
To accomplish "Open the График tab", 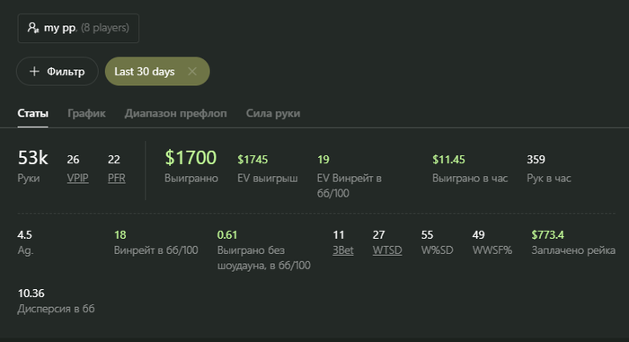I will point(86,113).
